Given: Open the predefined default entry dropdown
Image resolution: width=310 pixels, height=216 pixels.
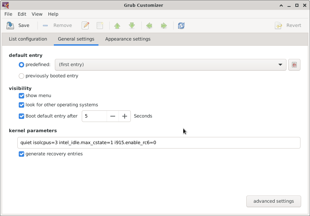Looking at the screenshot, I should coord(170,65).
